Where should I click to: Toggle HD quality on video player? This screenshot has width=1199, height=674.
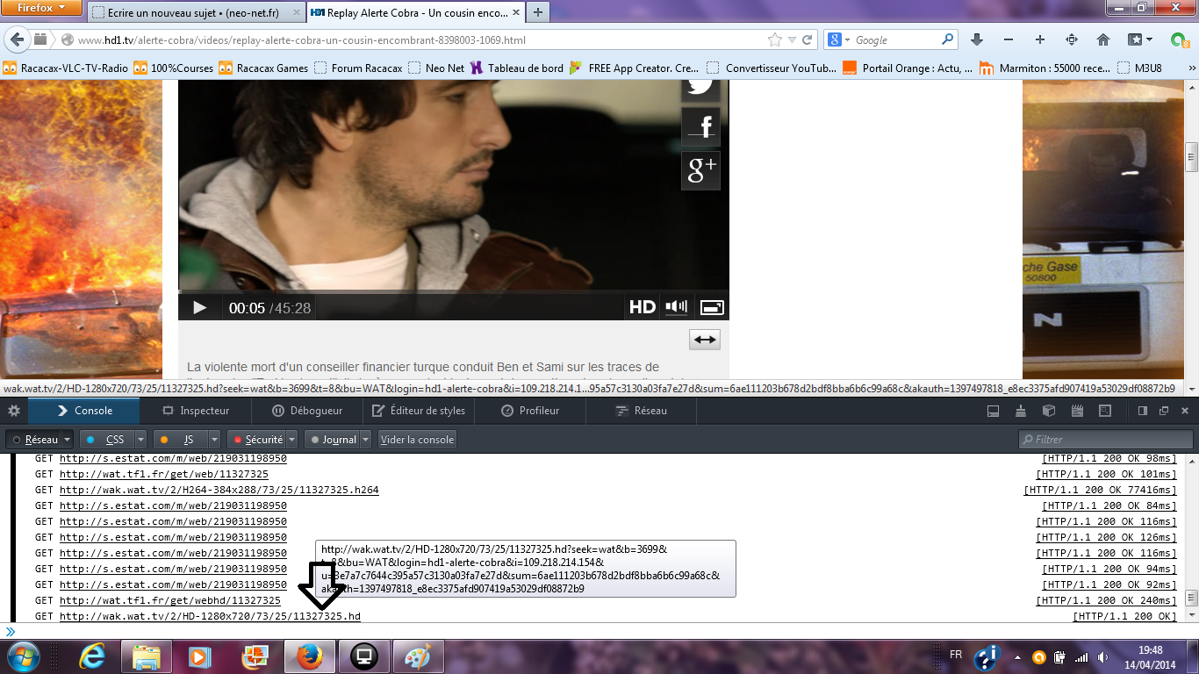[x=643, y=307]
